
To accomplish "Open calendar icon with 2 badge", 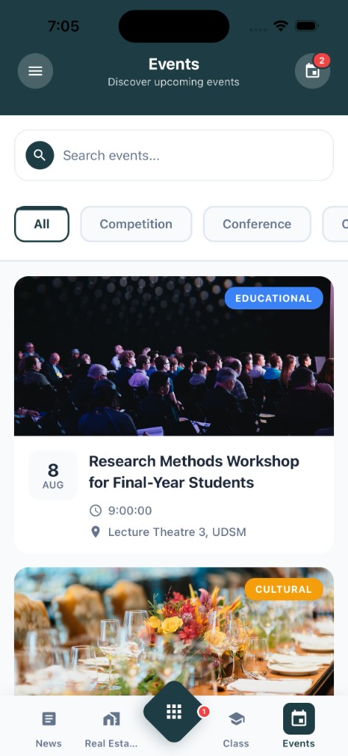I will pyautogui.click(x=313, y=71).
